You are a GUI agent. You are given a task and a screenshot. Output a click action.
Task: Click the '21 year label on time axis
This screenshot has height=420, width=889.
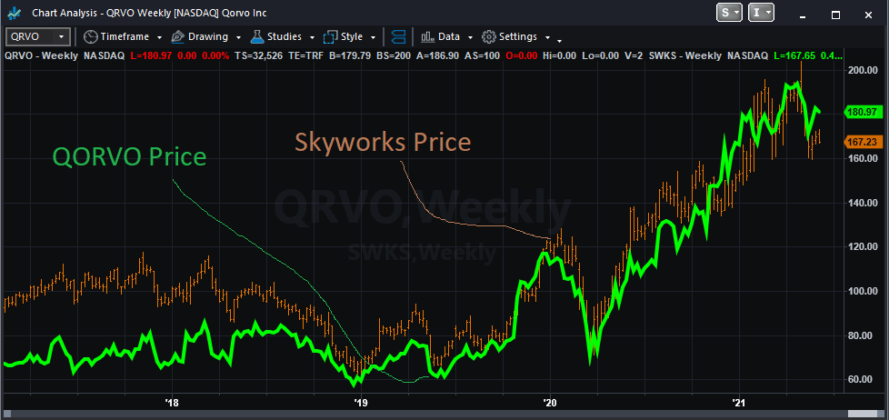click(739, 403)
